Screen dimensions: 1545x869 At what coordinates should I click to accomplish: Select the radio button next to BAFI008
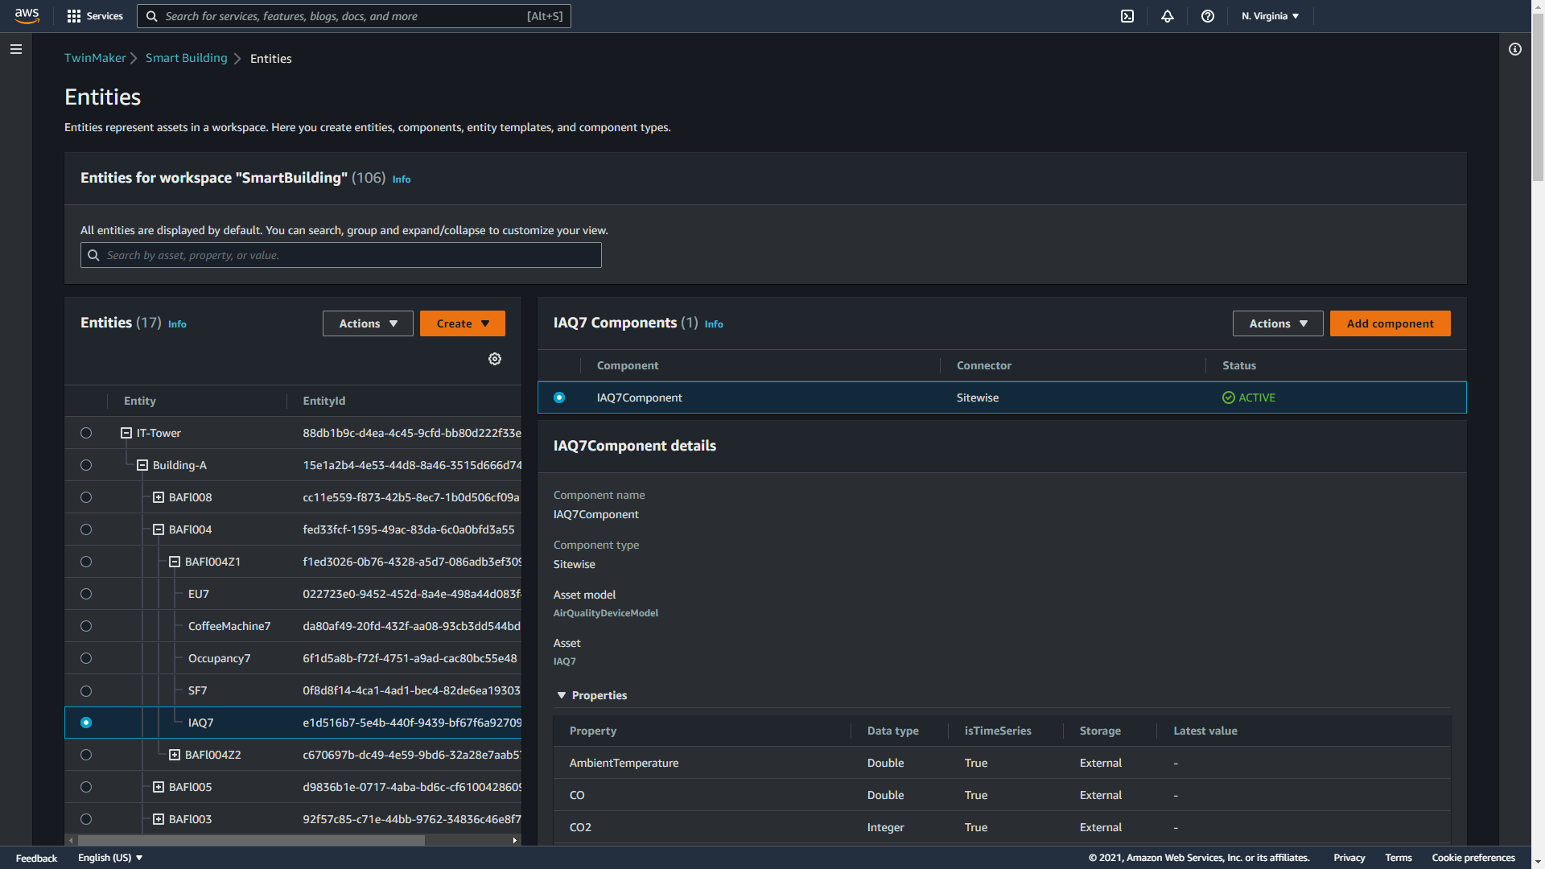86,497
